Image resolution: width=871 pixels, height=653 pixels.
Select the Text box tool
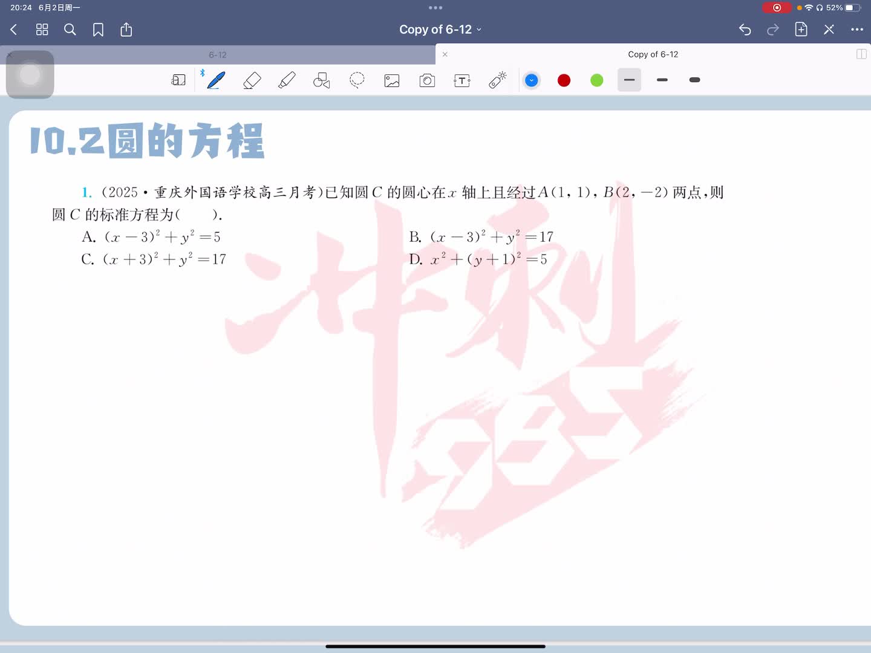462,80
